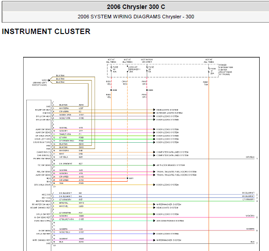Click the 'BLK' label at right edge
Image resolution: width=269 pixels, height=251 pixels.
(252, 242)
